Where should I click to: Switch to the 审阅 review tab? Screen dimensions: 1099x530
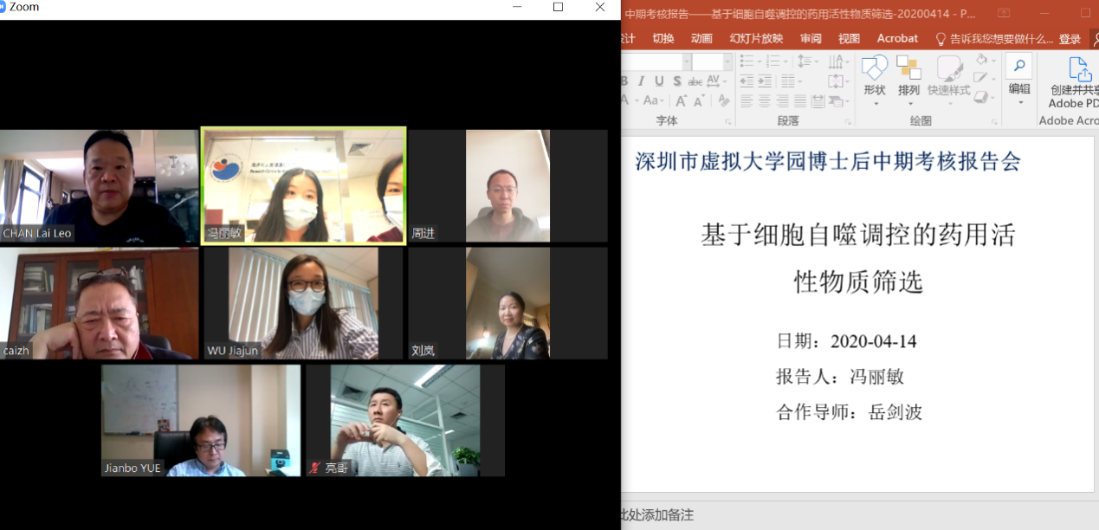point(811,38)
